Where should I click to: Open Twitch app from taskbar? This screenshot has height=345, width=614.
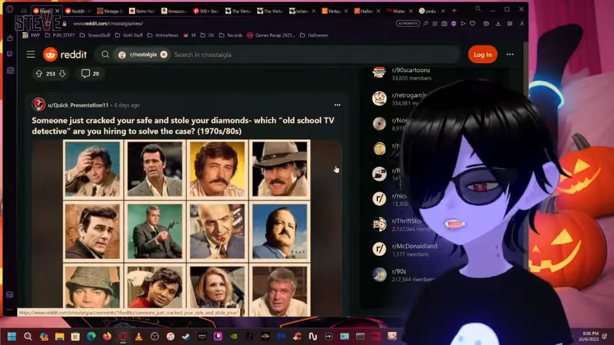tap(217, 336)
